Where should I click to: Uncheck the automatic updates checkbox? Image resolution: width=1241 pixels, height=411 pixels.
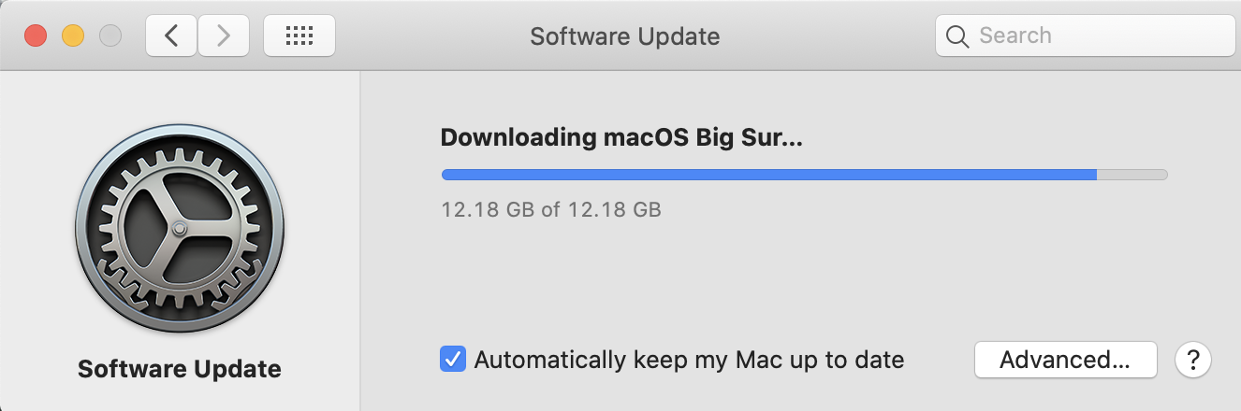click(x=453, y=360)
